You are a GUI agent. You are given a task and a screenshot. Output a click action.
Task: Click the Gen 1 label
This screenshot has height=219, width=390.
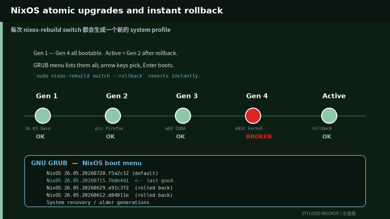(47, 96)
